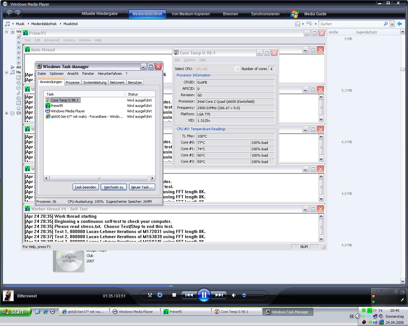
Task: Click the album art placeholder thumbnail
Action: (x=69, y=261)
